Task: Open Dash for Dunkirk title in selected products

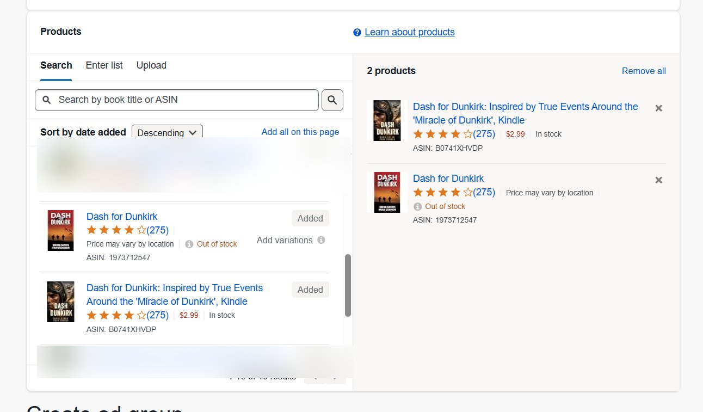Action: (x=448, y=179)
